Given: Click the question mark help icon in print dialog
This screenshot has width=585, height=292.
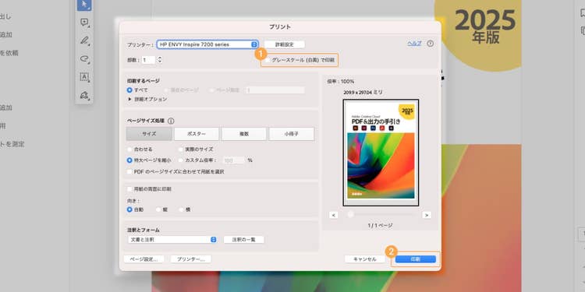Looking at the screenshot, I should 430,44.
